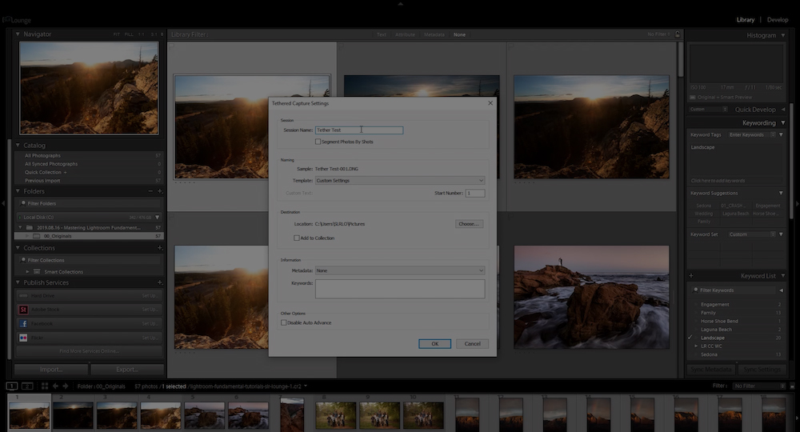Confirm tether settings with the OK button
The width and height of the screenshot is (800, 432).
click(434, 344)
